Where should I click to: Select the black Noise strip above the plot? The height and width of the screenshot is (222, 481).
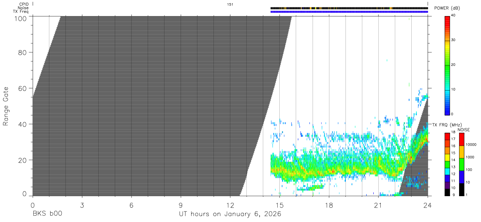pos(349,8)
